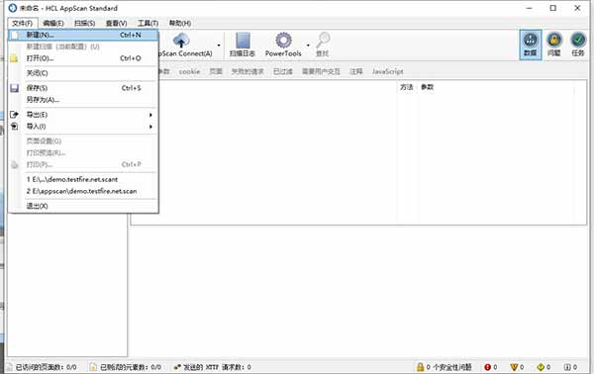
Task: Click the export icon beside 导出(E)
Action: [x=14, y=115]
